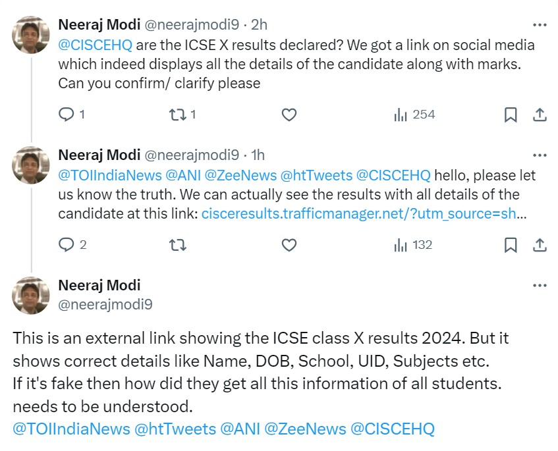Viewport: 558px width, 451px height.
Task: Bookmark the first tweet
Action: click(510, 115)
